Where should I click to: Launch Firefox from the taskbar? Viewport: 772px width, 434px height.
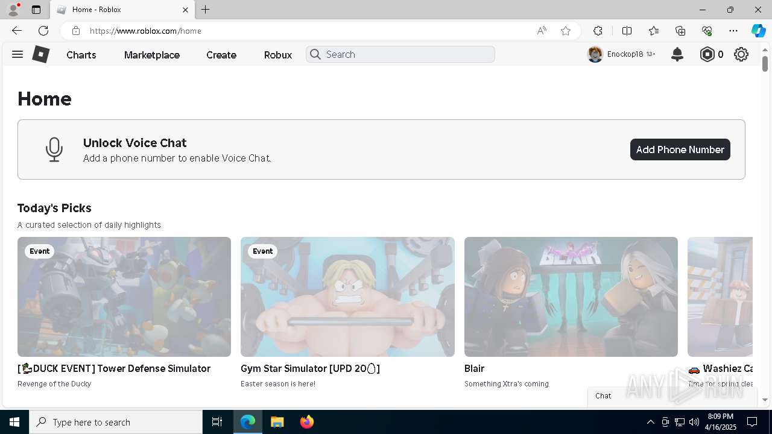[306, 422]
